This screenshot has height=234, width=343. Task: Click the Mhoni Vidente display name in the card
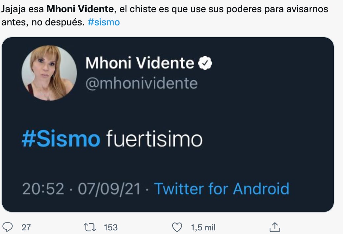(x=140, y=63)
